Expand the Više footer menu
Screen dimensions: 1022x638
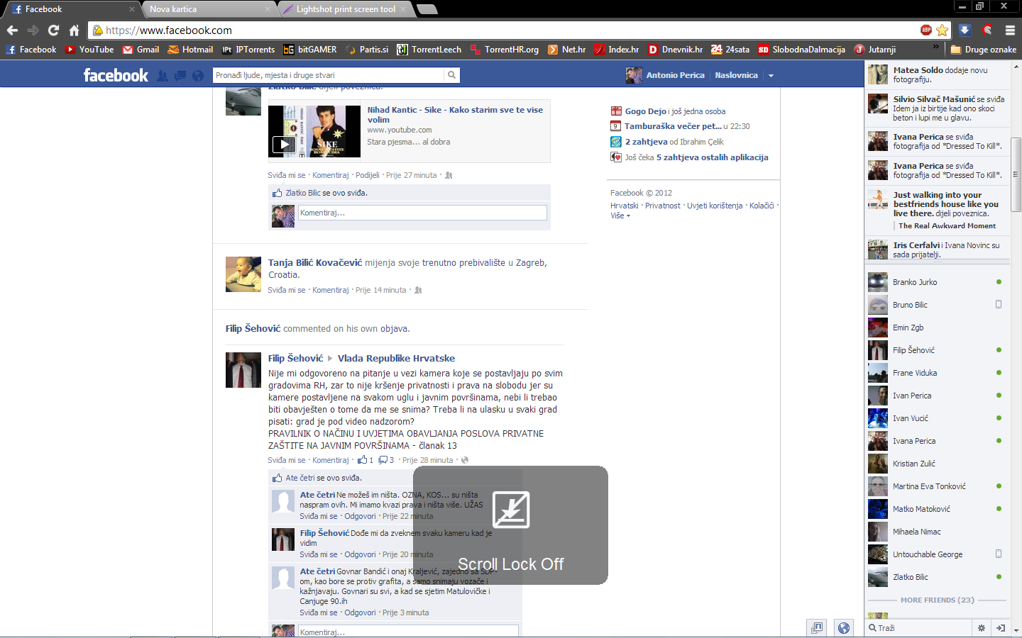pyautogui.click(x=620, y=216)
